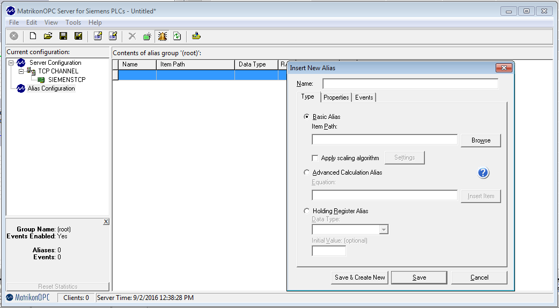Image resolution: width=559 pixels, height=308 pixels.
Task: Click the yellow tag toolbar icon
Action: coord(196,36)
